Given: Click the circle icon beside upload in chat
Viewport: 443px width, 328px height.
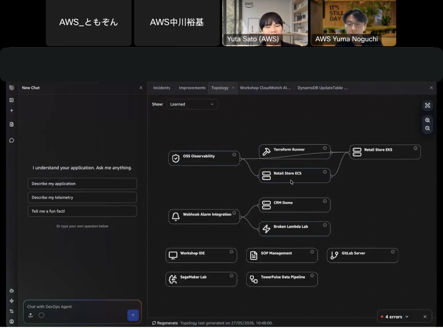Looking at the screenshot, I should coord(42,315).
